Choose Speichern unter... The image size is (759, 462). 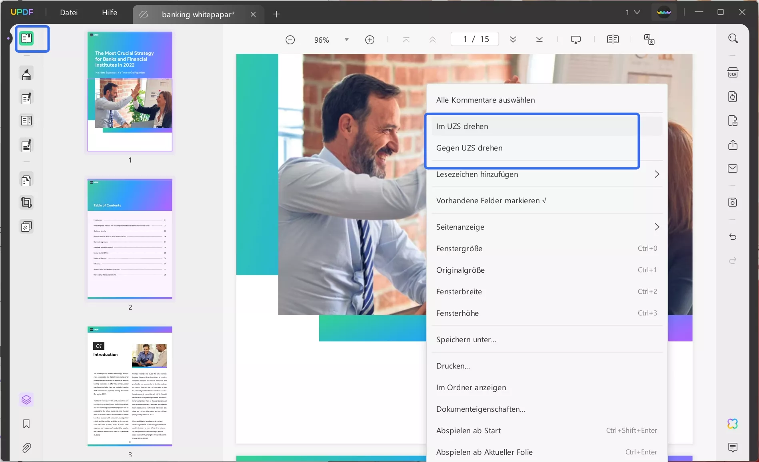[x=547, y=339]
